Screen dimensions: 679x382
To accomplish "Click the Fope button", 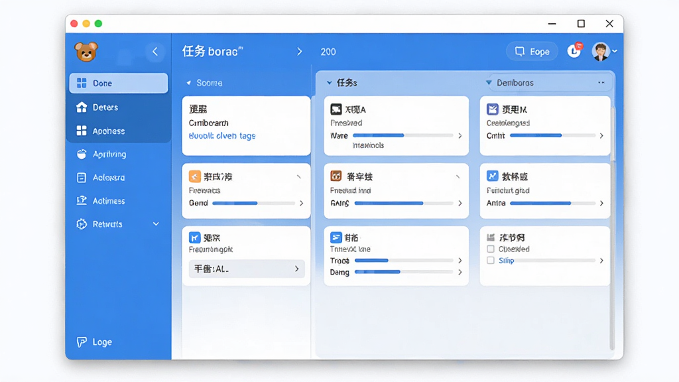I will point(532,52).
